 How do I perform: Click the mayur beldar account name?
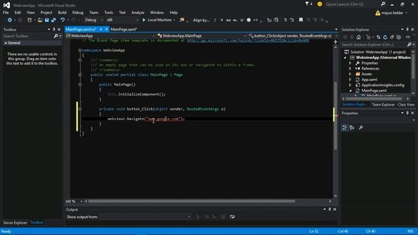click(x=392, y=13)
